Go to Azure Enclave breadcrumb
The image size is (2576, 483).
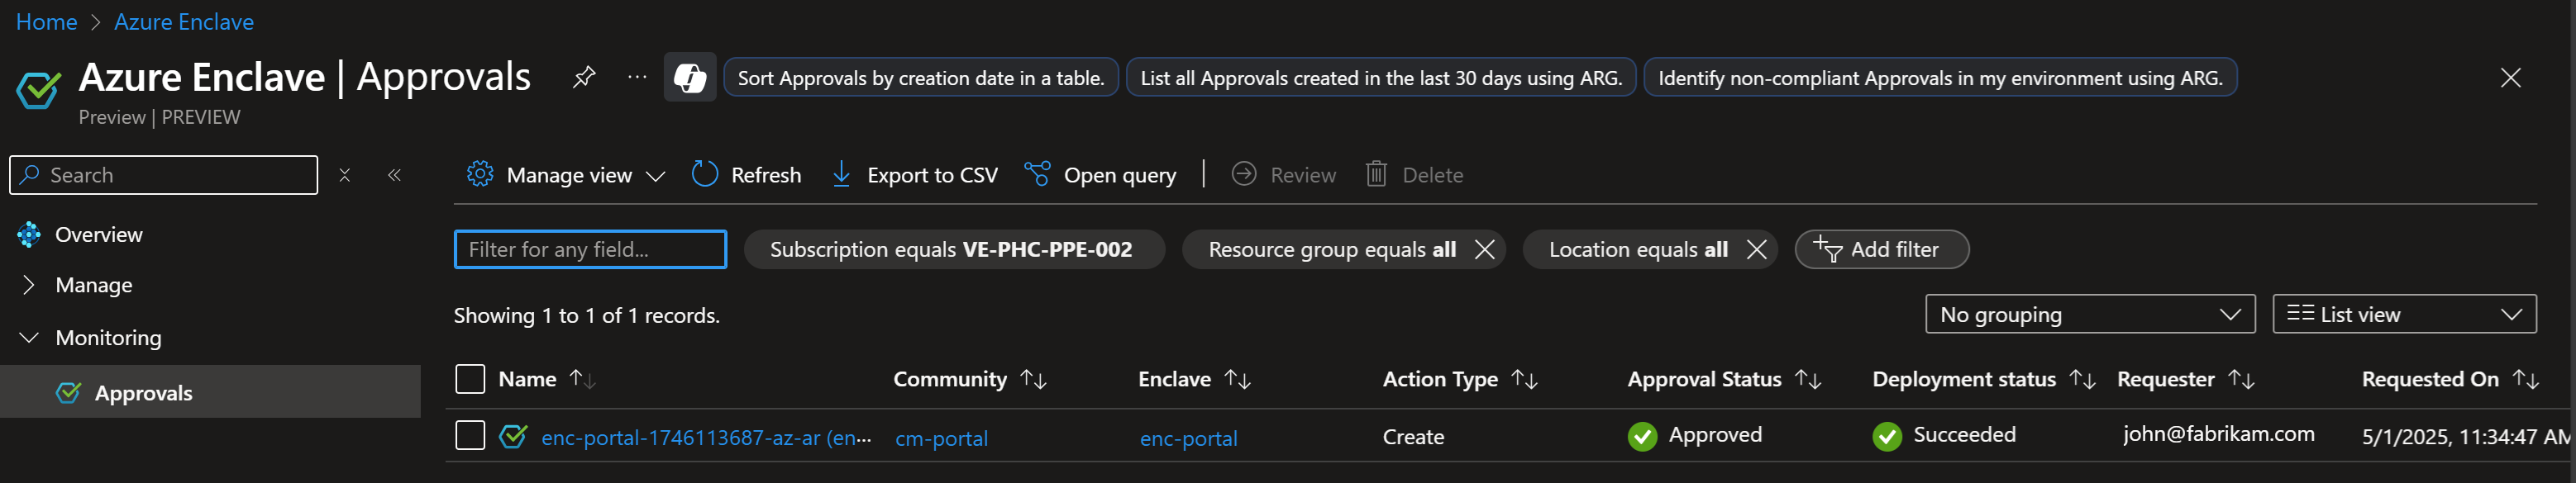[x=184, y=22]
